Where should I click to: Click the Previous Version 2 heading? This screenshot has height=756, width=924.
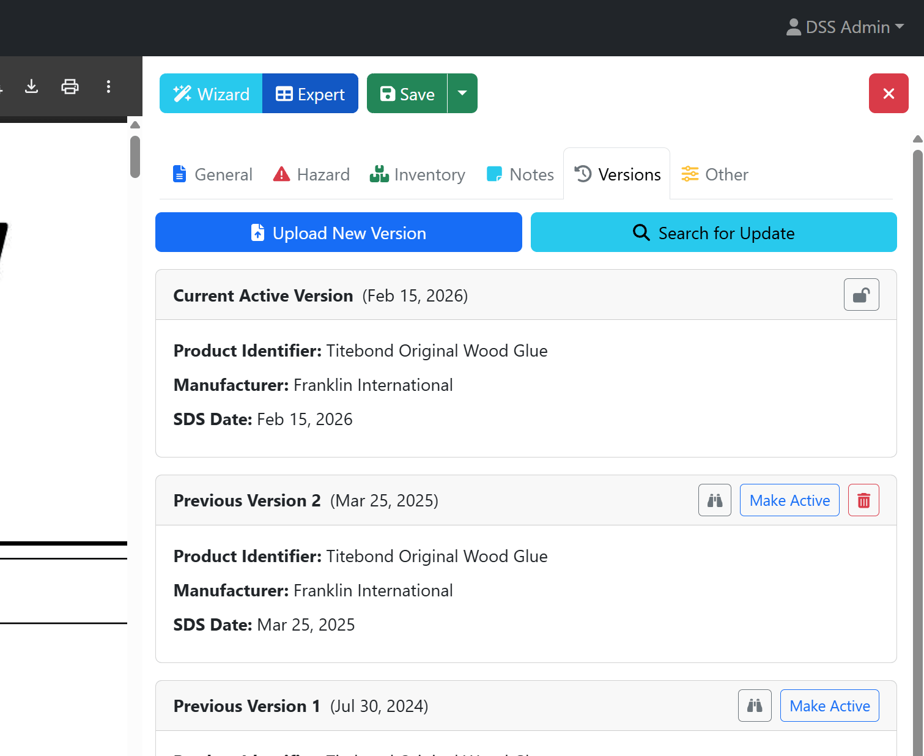(x=247, y=500)
